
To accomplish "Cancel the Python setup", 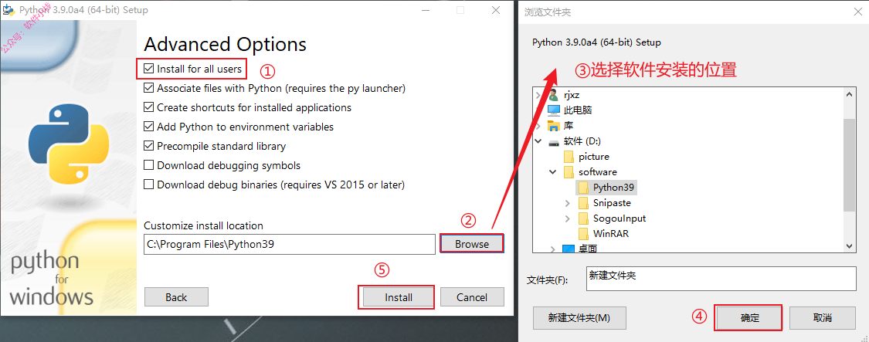I will tap(472, 297).
